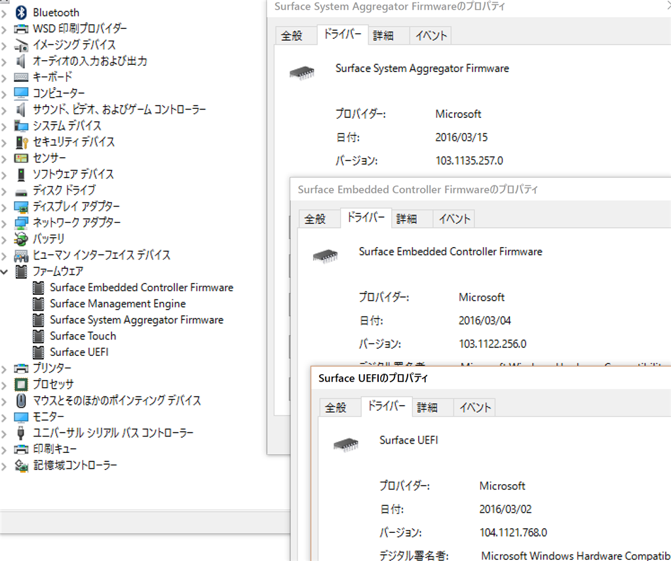Viewport: 671px width, 561px height.
Task: Open イベント tab in System Aggregator Firmware properties
Action: 431,35
